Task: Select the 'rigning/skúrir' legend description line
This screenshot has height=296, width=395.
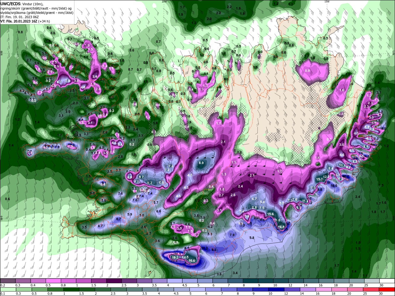Action: 36,8
